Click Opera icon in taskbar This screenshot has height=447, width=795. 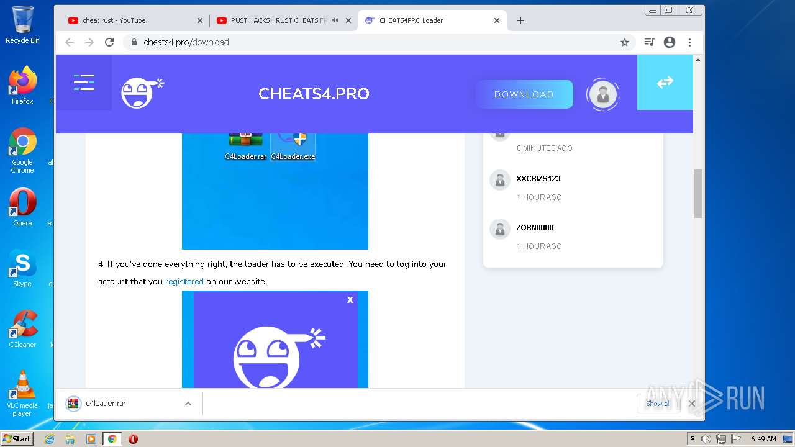(133, 439)
